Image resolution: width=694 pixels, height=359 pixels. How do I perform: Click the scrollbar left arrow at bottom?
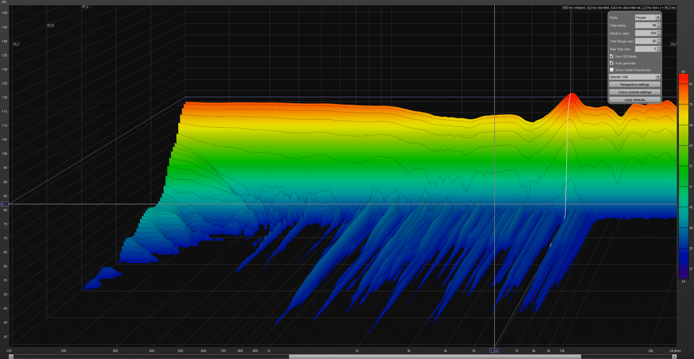(11, 357)
